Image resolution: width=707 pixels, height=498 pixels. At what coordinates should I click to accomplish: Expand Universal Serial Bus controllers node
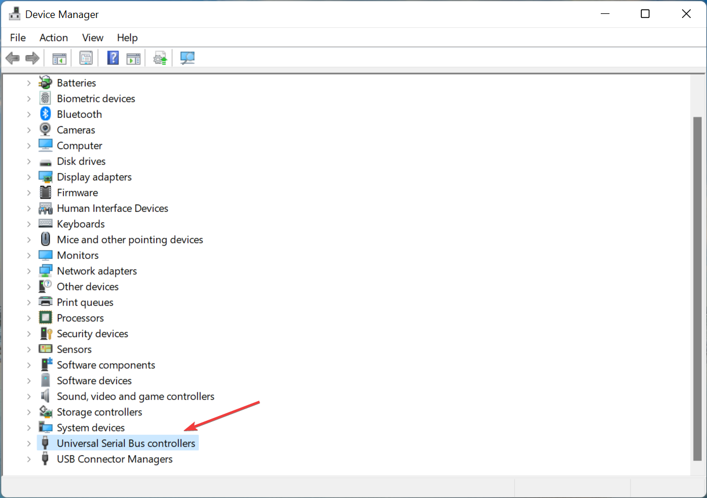28,443
